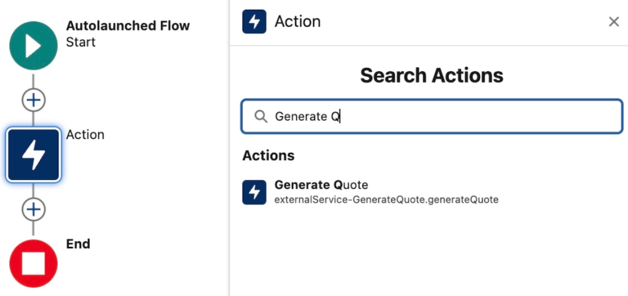Select the Action lightning bolt node

click(x=33, y=155)
